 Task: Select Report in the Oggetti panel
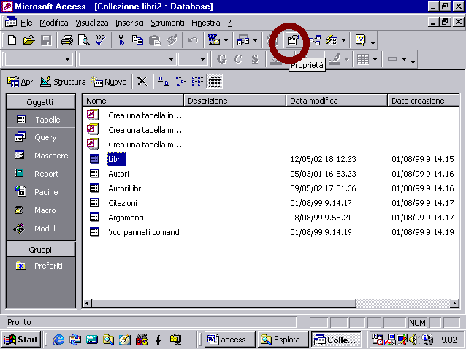click(x=40, y=174)
